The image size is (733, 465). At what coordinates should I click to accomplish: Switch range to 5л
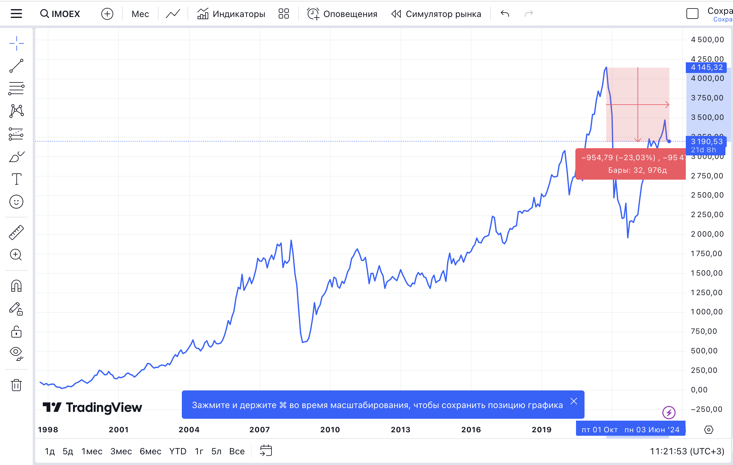[216, 451]
